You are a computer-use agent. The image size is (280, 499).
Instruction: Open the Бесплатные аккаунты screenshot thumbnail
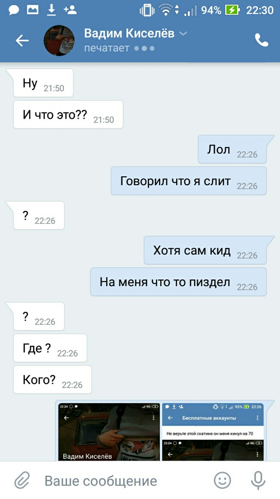click(213, 432)
